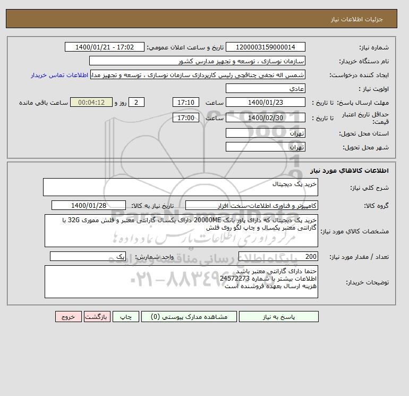Click the مشخصات کالای مورد نیاز label

click(x=355, y=231)
